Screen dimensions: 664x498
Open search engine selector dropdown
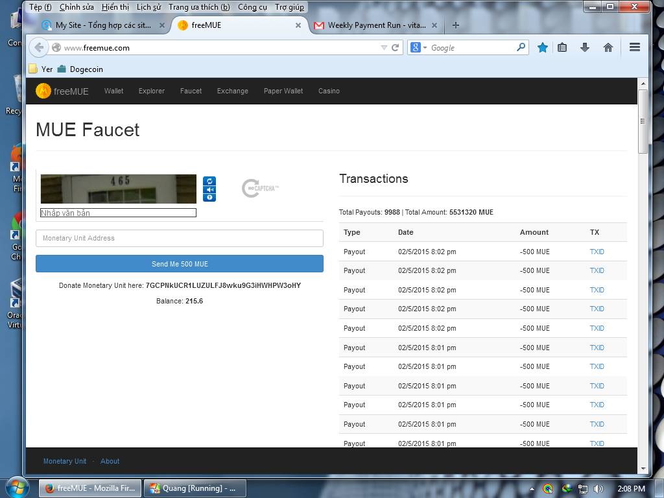coord(425,47)
